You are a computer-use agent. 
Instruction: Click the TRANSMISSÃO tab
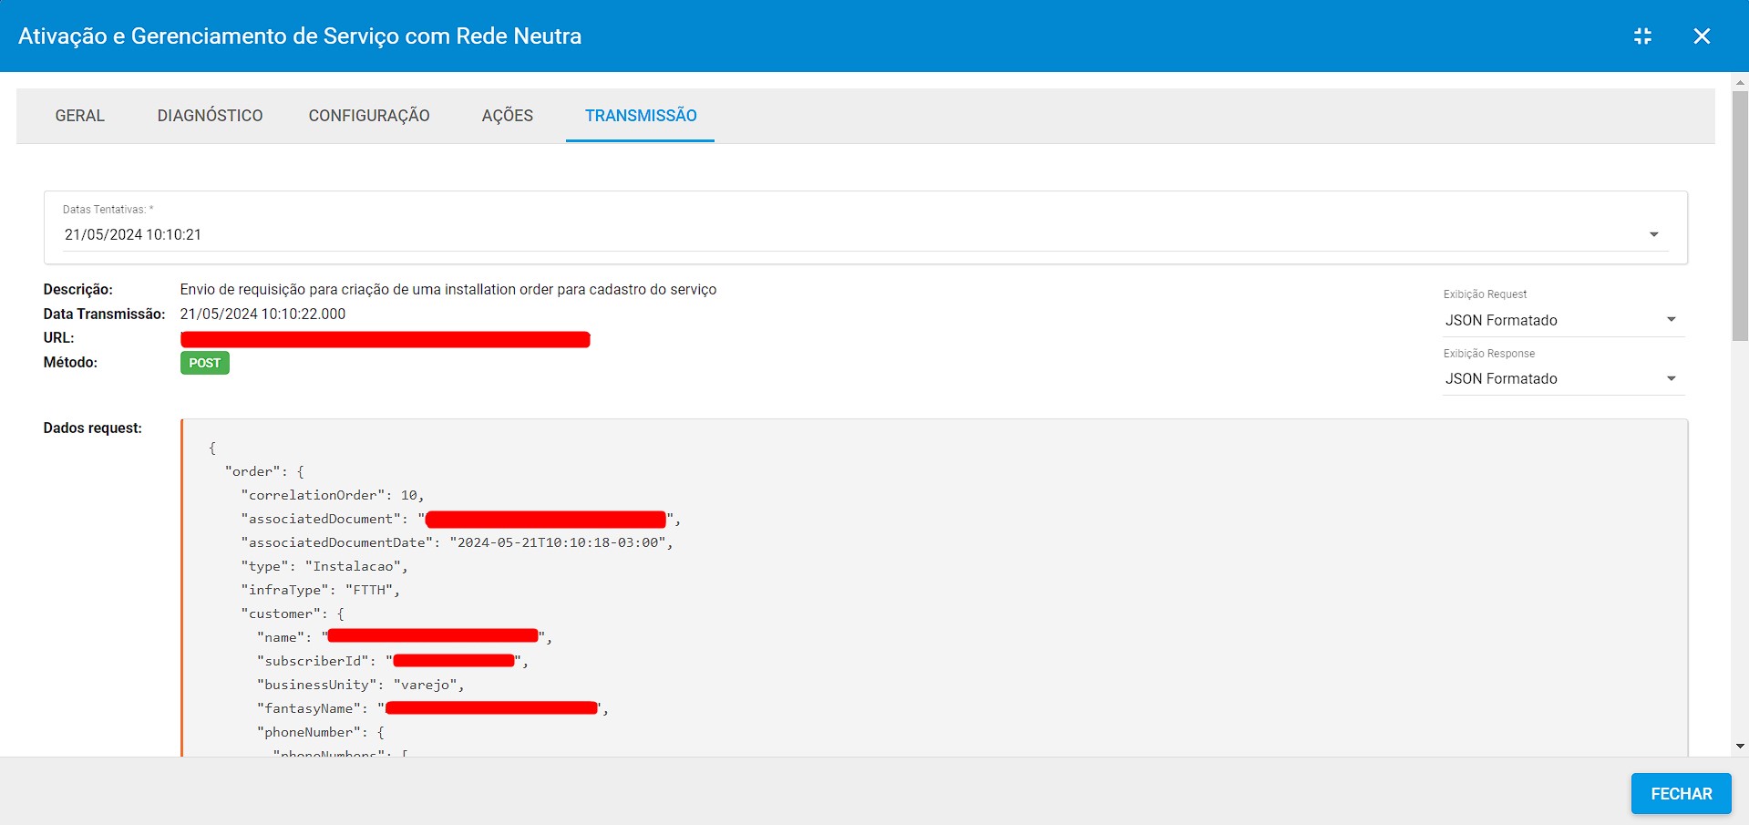641,116
